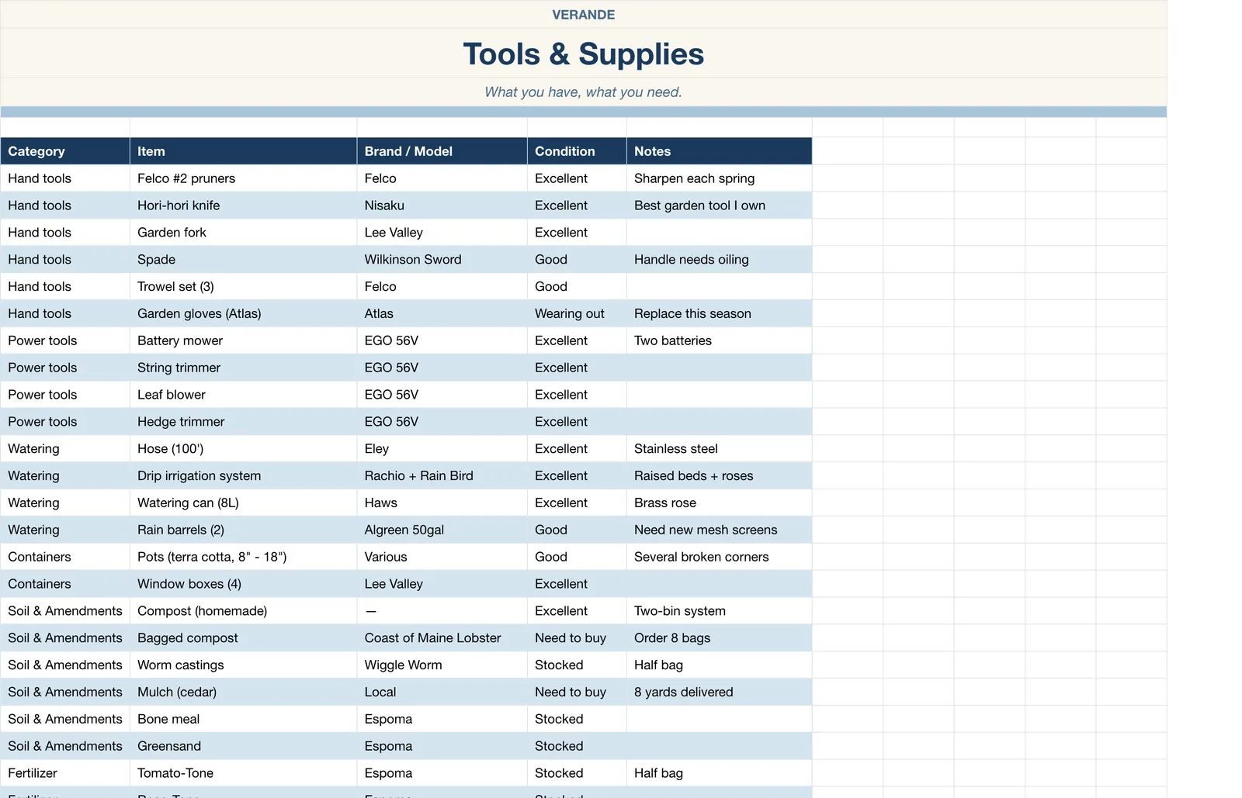Select the Brass rose note cell
The height and width of the screenshot is (798, 1242).
click(x=719, y=503)
